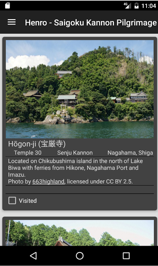Open the Hōgon-ji island temple photo

coord(80,89)
